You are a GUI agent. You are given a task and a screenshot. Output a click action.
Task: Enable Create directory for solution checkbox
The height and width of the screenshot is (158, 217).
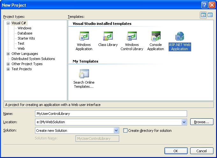tap(125, 131)
